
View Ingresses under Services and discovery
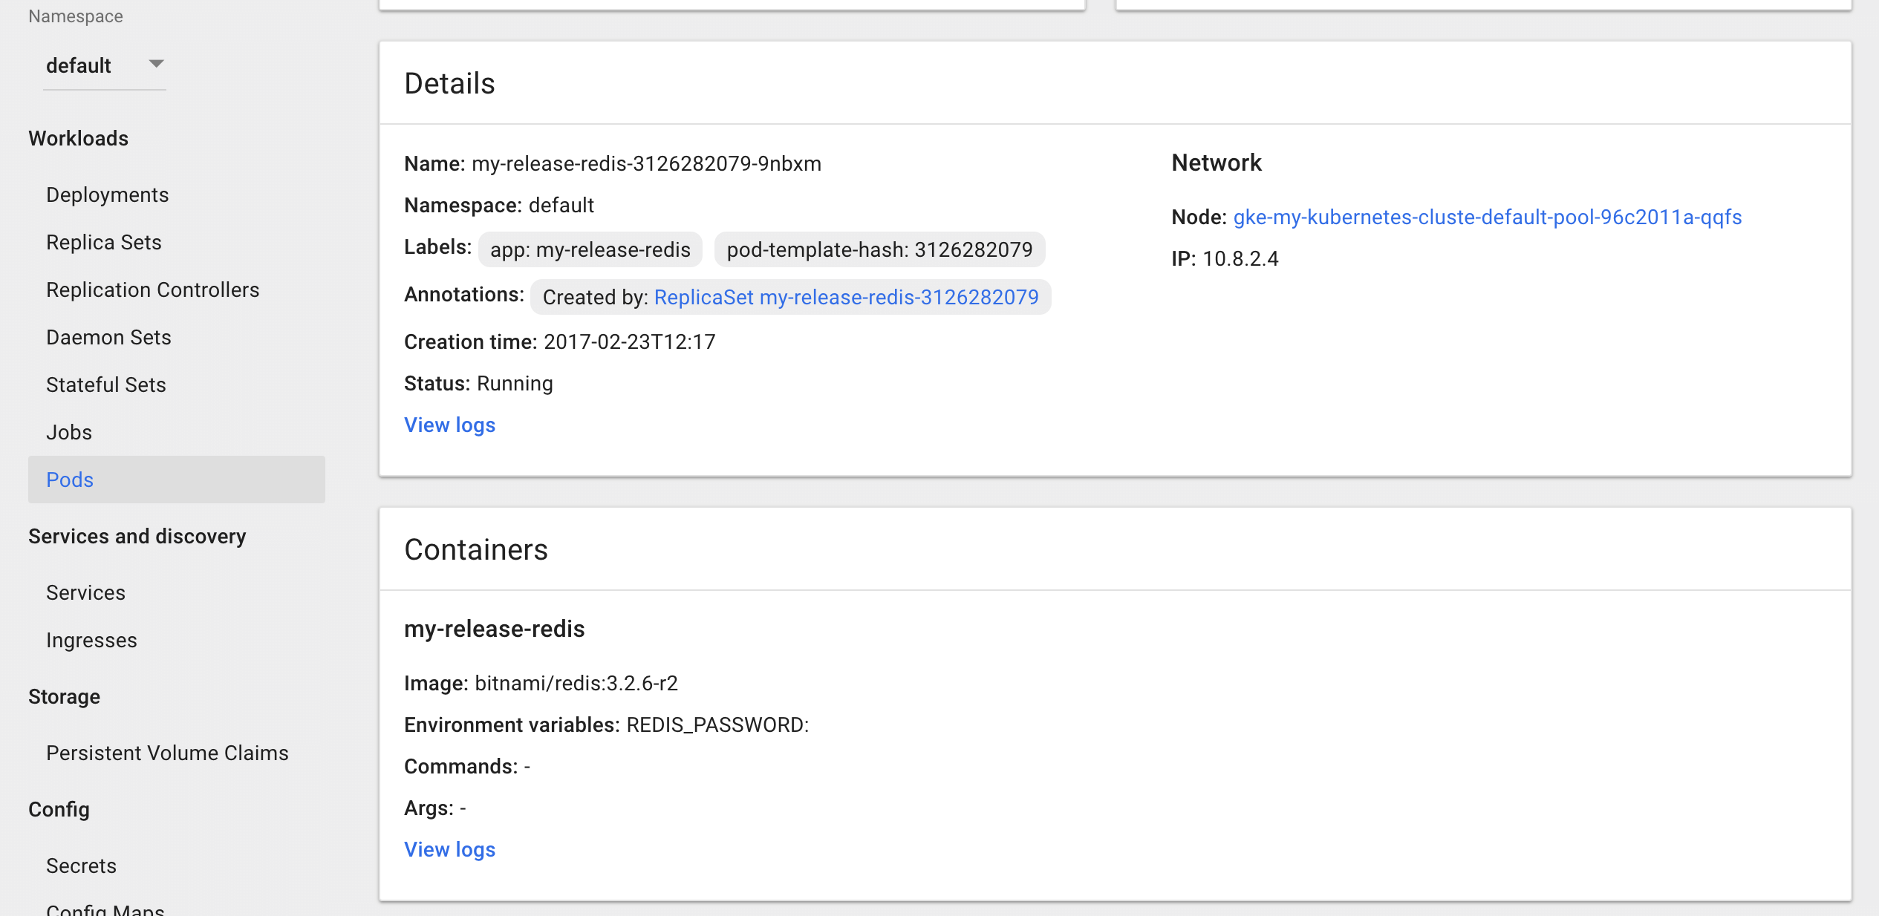(x=91, y=640)
